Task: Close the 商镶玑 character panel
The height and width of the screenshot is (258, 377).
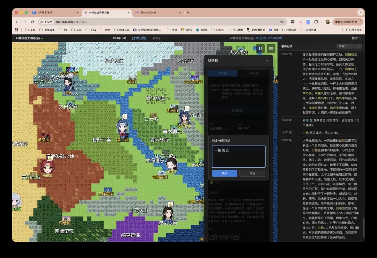Action: [267, 61]
